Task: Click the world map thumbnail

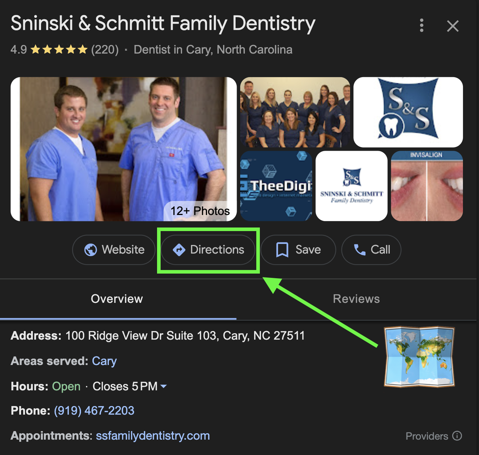Action: 419,357
